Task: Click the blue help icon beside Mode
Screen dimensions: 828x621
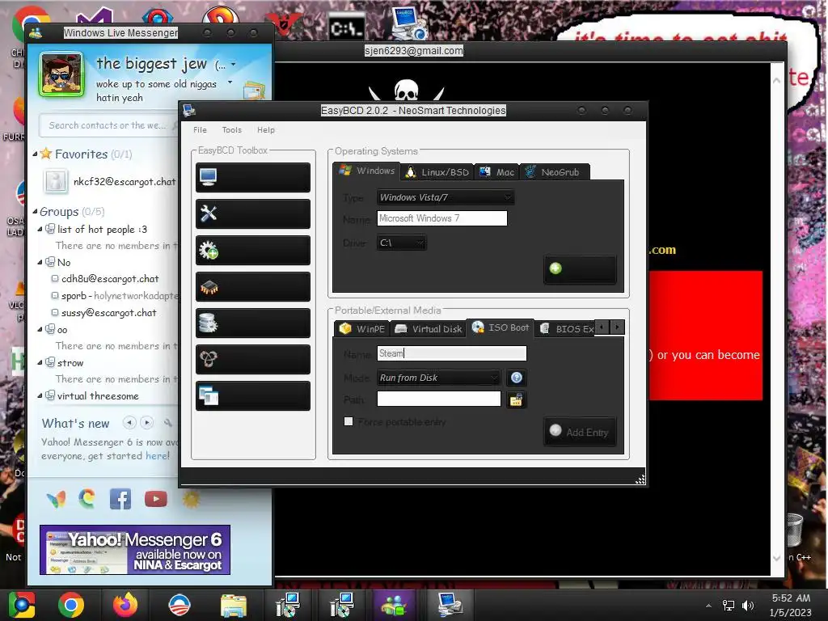Action: [517, 378]
